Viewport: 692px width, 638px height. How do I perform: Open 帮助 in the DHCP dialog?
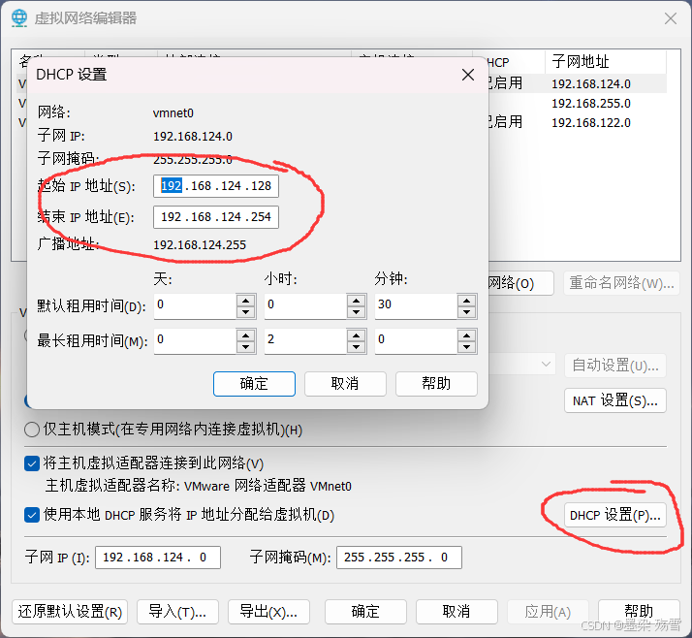[x=436, y=383]
